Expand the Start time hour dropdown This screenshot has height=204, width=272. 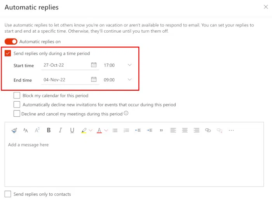point(130,65)
